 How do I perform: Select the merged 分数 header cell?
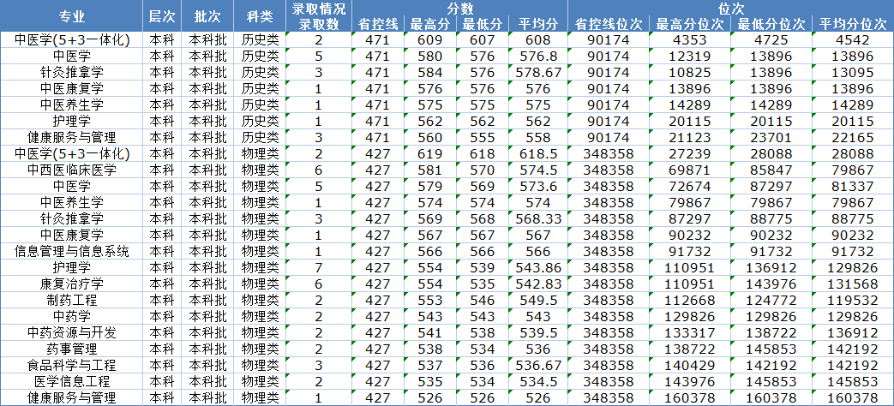(460, 8)
